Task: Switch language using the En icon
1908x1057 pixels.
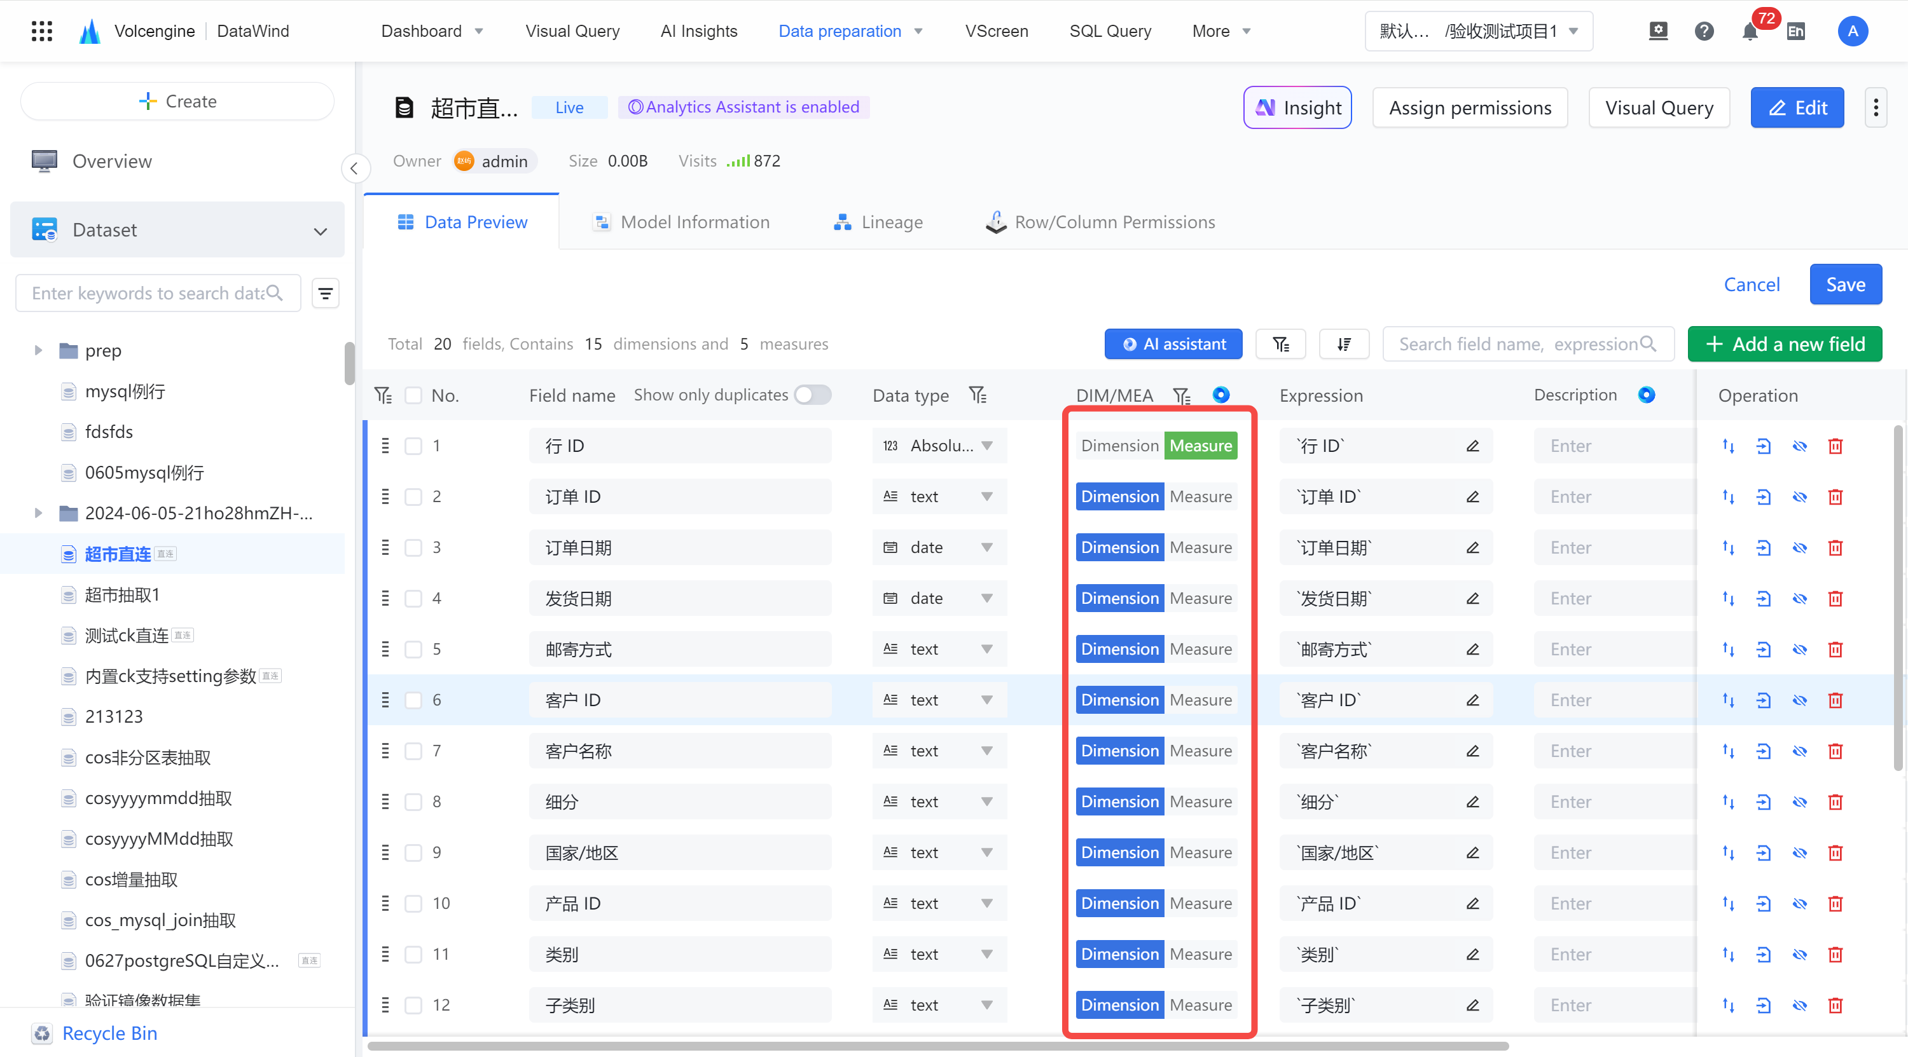Action: click(x=1796, y=31)
